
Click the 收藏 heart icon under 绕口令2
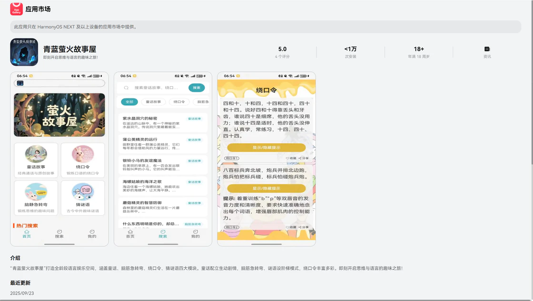tap(287, 227)
